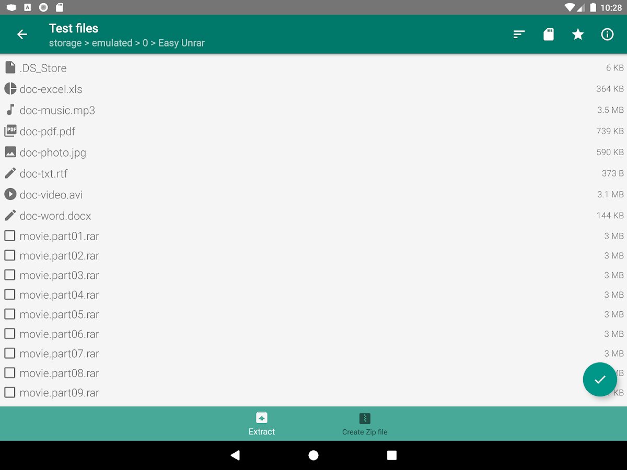Open the doc-pdf.pdf file
The width and height of the screenshot is (627, 470).
click(x=313, y=131)
